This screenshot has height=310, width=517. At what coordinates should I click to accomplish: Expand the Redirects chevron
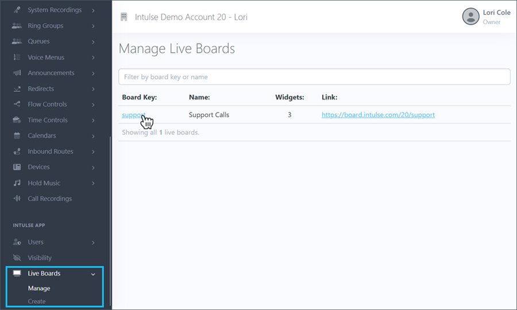[93, 89]
